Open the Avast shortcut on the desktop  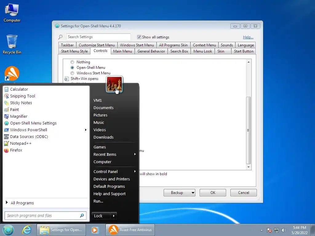pyautogui.click(x=12, y=74)
